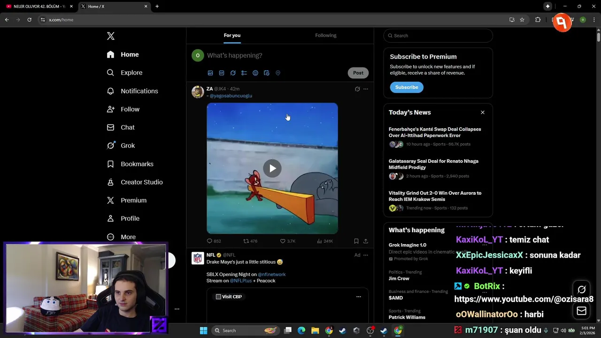Like the ZA post with 3.7K likes
This screenshot has height=338, width=601.
pyautogui.click(x=288, y=241)
